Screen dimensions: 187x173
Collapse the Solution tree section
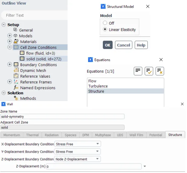pos(4,93)
